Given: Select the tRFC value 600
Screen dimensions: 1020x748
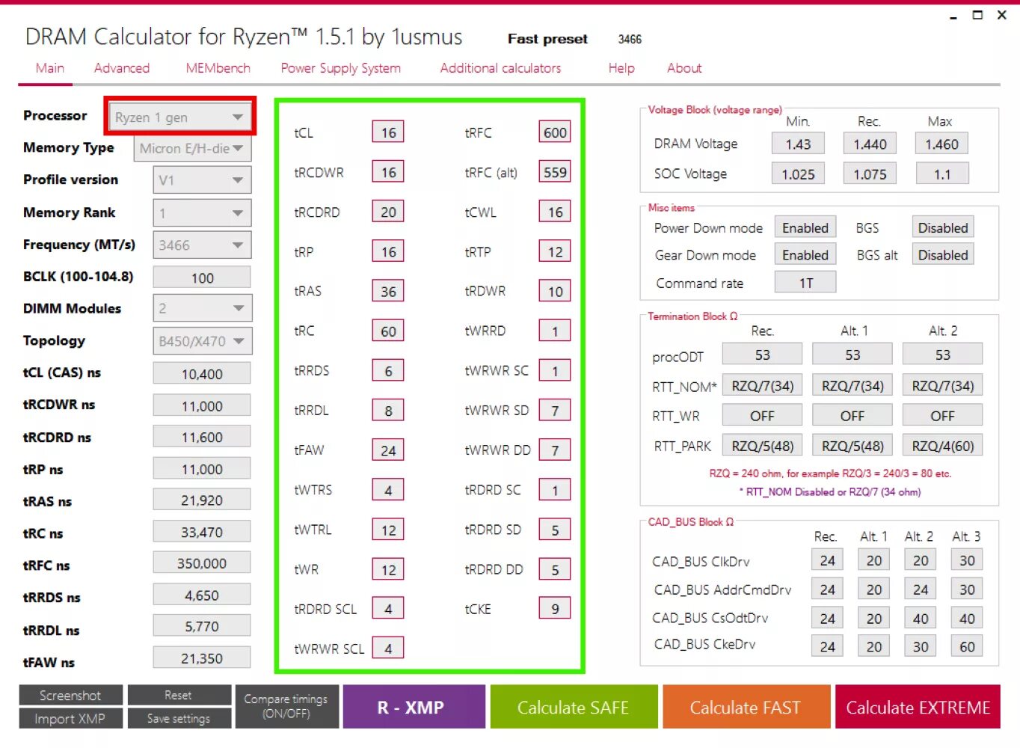Looking at the screenshot, I should [x=555, y=132].
